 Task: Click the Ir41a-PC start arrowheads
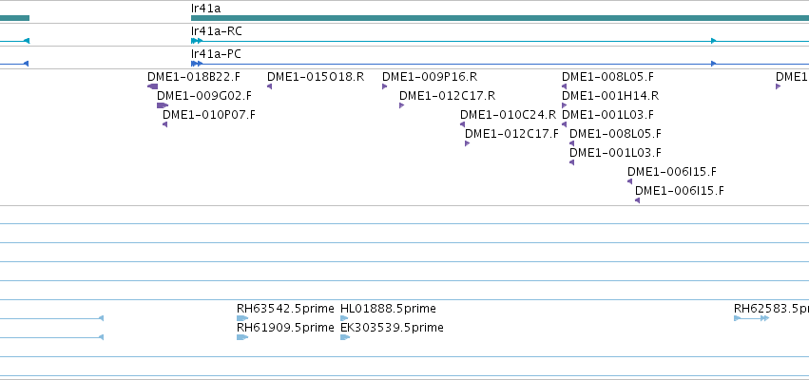(x=197, y=64)
